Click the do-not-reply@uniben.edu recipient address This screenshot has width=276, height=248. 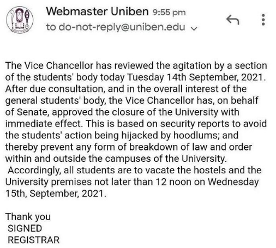click(x=122, y=27)
